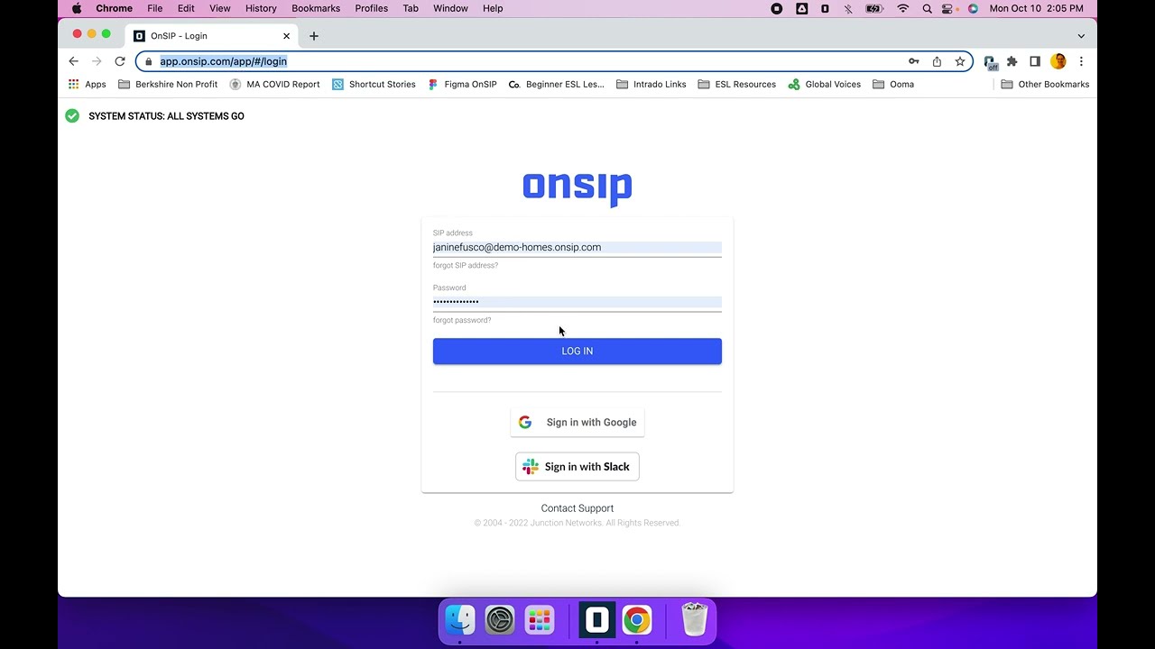Open Spotlight search magnifier icon

click(x=927, y=8)
